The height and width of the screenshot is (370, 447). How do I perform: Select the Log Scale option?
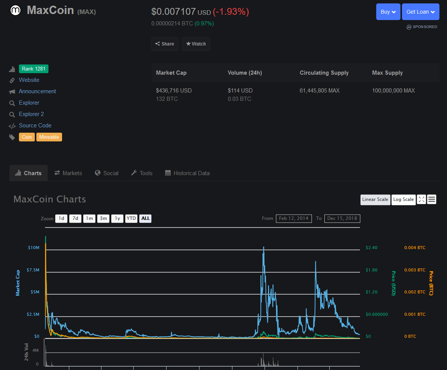(x=403, y=199)
